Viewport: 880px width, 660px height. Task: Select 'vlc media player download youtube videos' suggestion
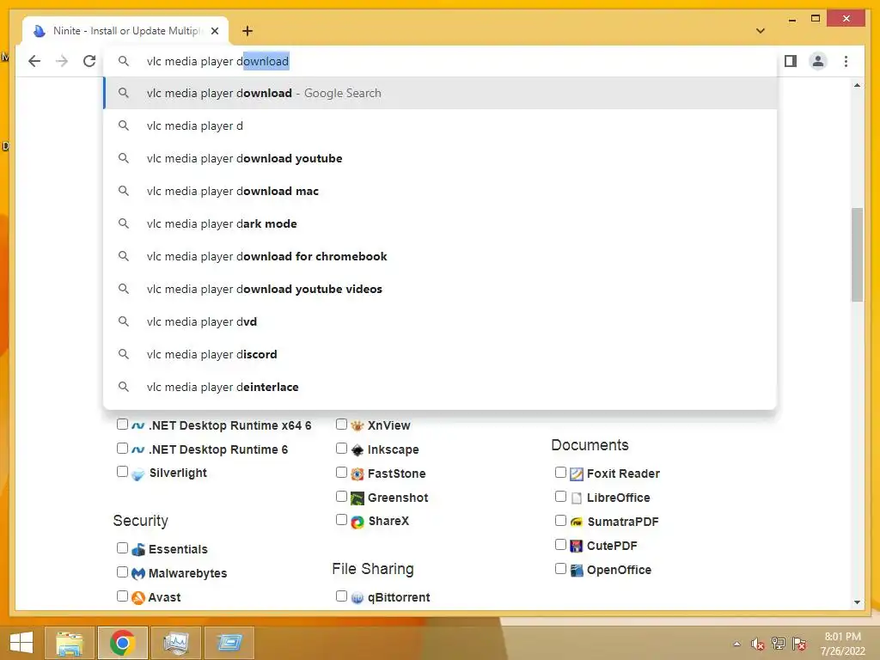441,289
